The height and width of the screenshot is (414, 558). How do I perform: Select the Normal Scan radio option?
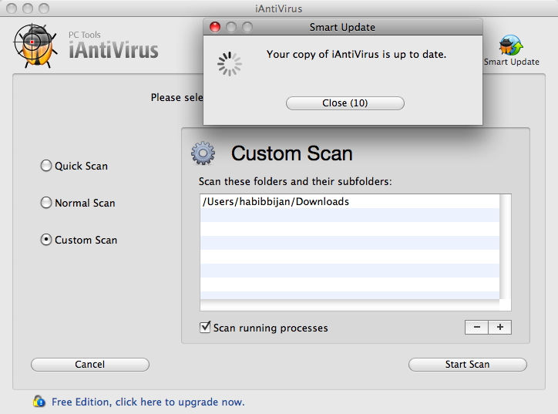[x=46, y=203]
